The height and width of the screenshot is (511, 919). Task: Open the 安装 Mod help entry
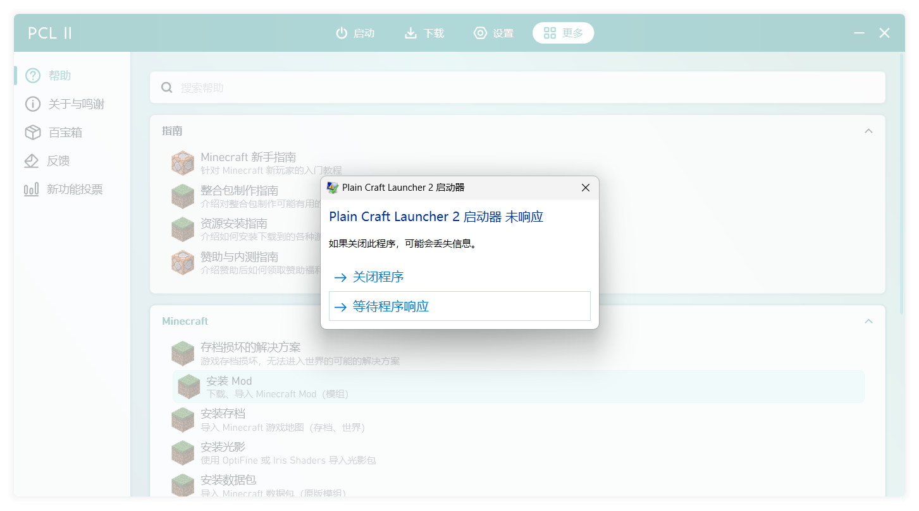coord(519,387)
